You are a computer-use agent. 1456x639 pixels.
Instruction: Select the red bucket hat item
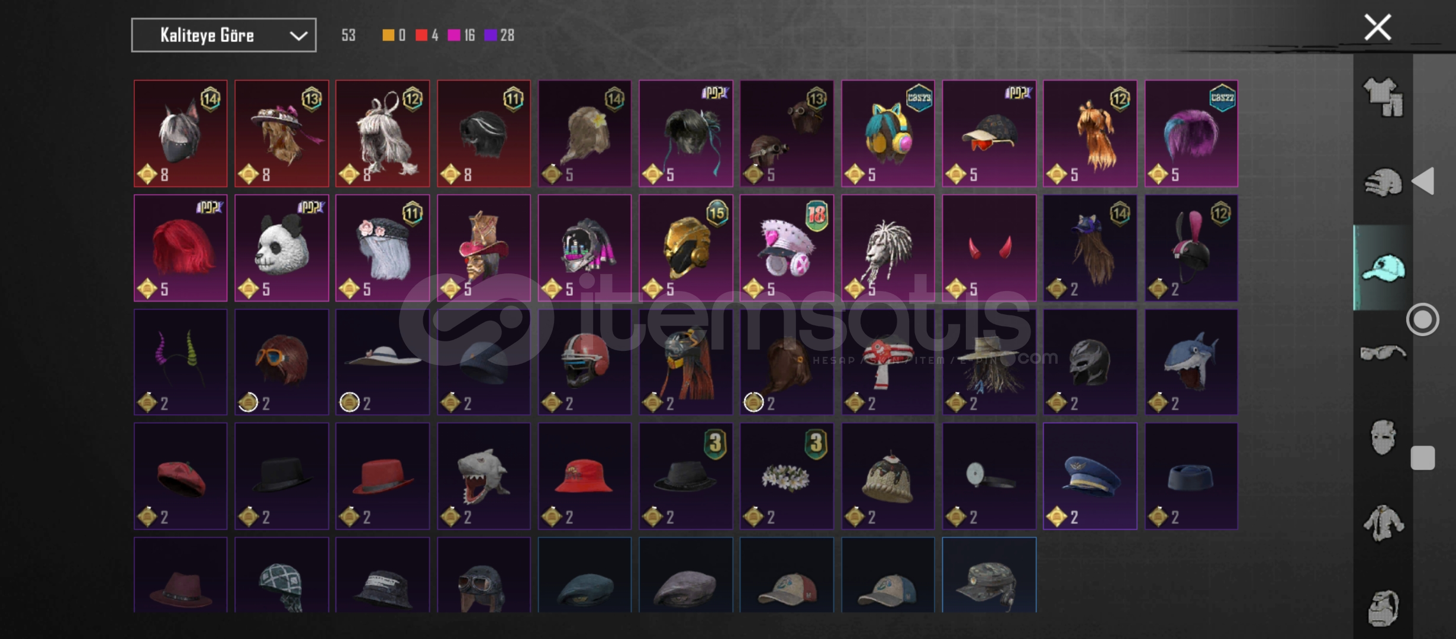tap(585, 476)
